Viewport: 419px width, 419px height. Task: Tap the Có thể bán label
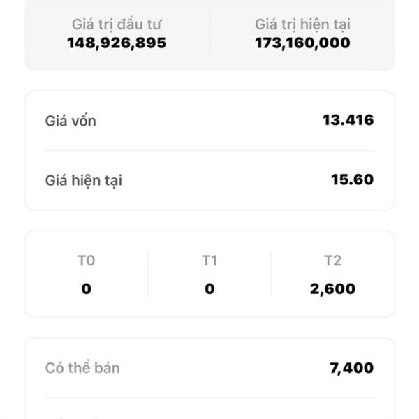click(x=82, y=367)
